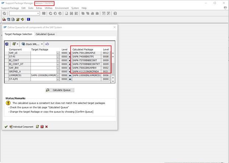229x163 pixels.
Task: Open the Utilities menu
Action: click(x=49, y=8)
